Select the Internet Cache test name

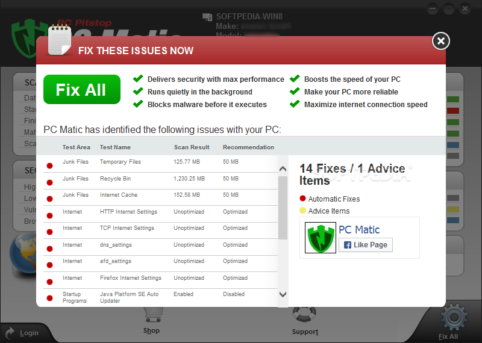pyautogui.click(x=119, y=195)
